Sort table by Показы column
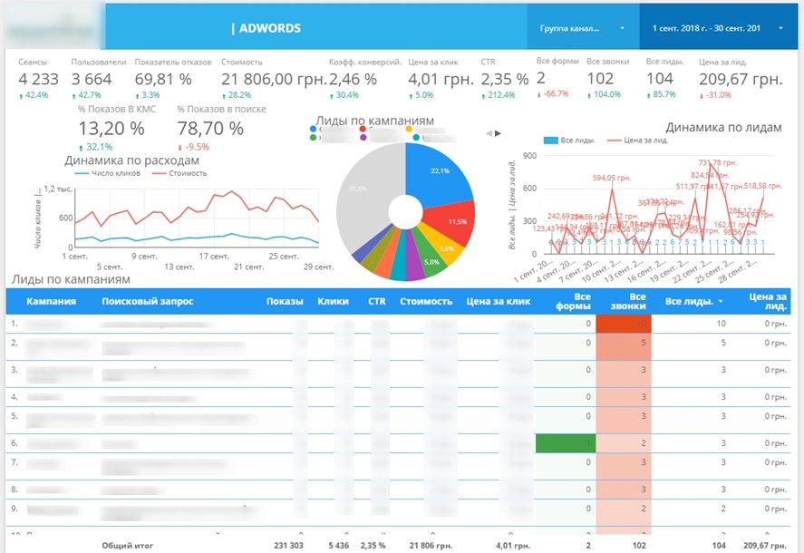This screenshot has height=553, width=804. 285,302
